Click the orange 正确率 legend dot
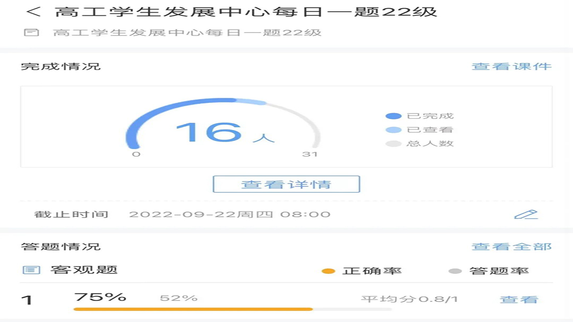The image size is (573, 322). tap(328, 271)
